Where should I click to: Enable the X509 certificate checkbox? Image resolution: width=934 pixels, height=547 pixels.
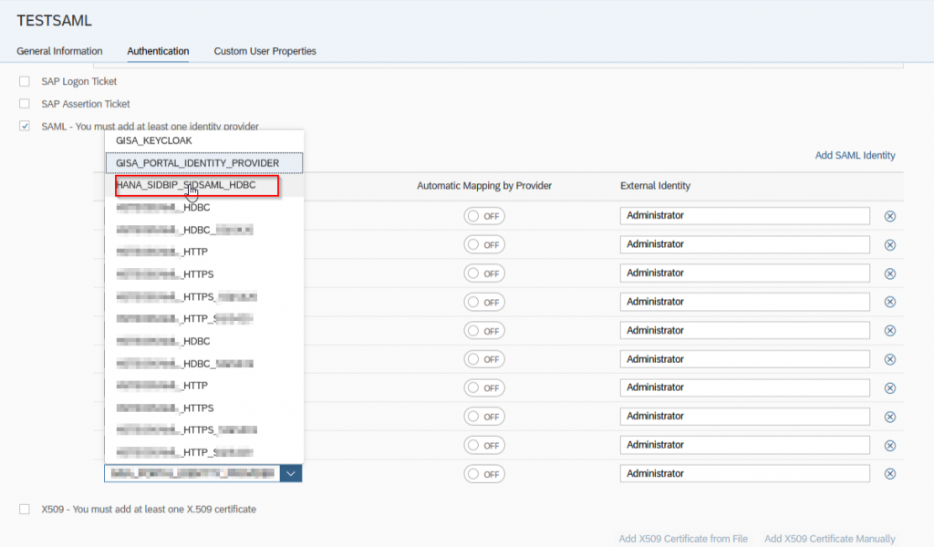(x=25, y=509)
